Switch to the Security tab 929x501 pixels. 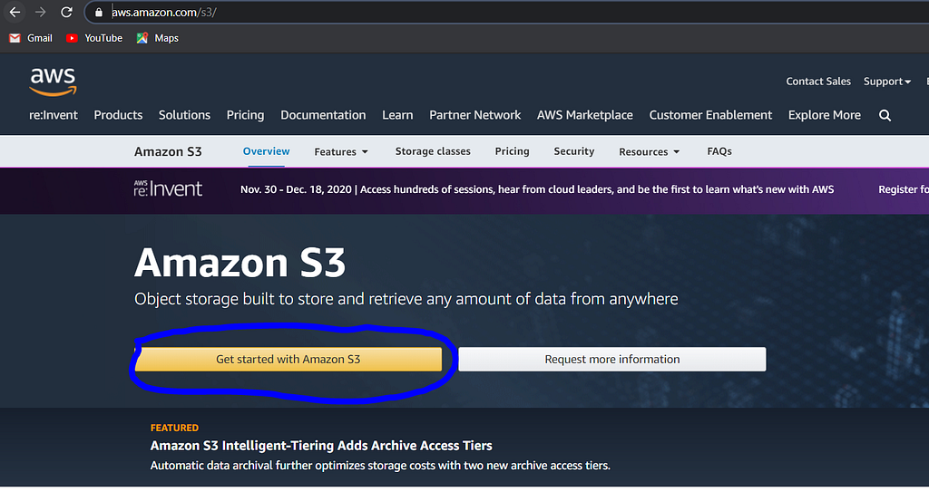(x=573, y=150)
